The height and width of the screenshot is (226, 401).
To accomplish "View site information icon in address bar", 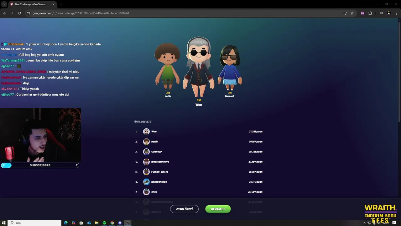I will tap(29, 13).
